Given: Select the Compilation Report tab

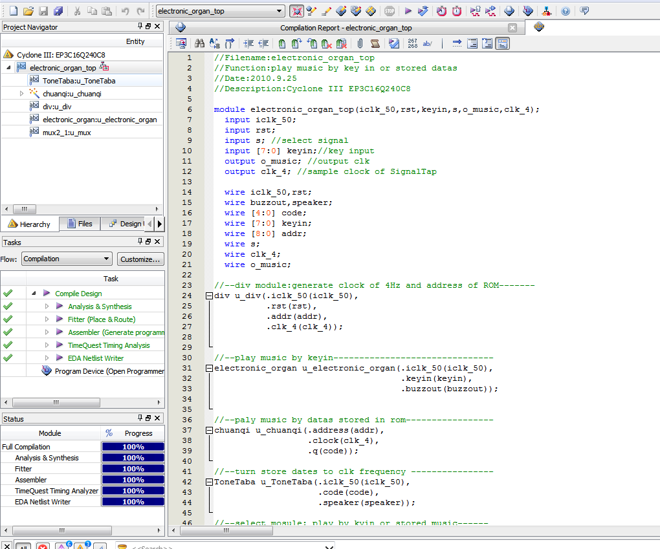Looking at the screenshot, I should point(346,28).
